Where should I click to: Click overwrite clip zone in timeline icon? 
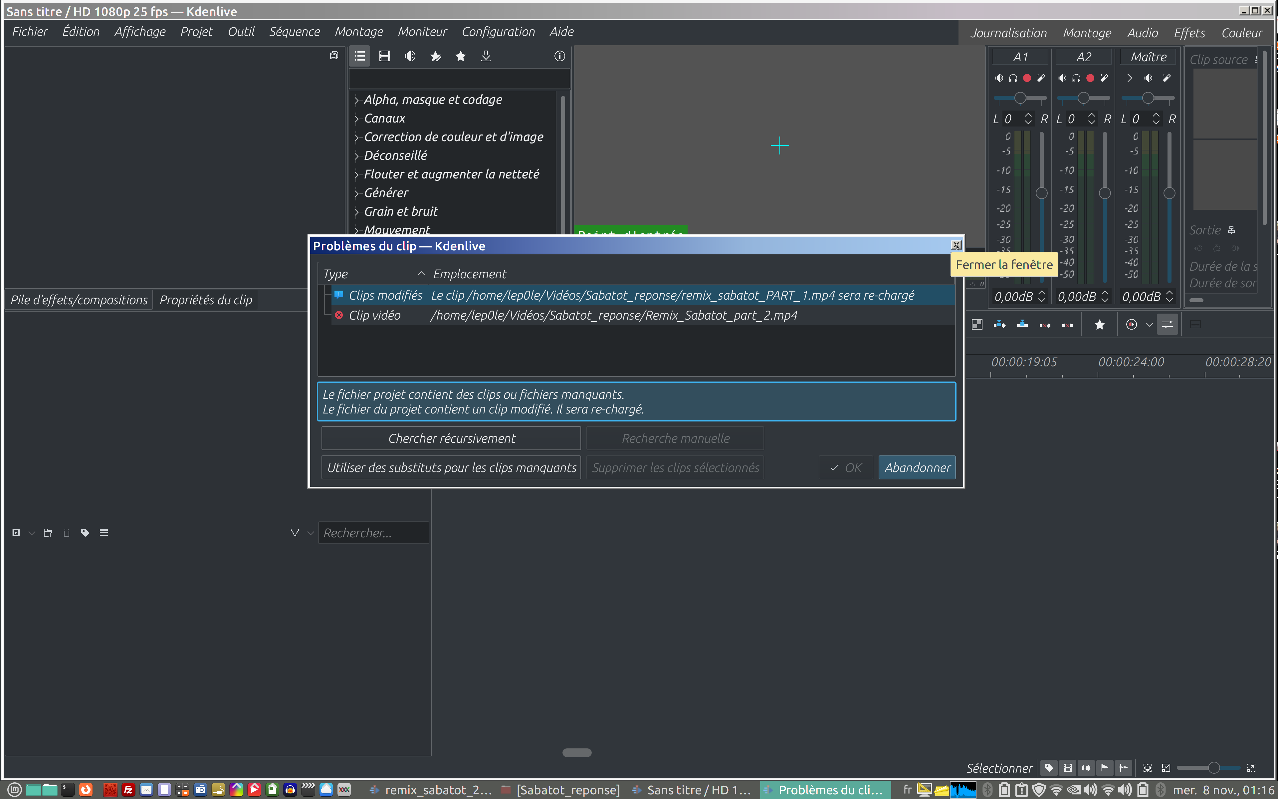tap(1022, 325)
